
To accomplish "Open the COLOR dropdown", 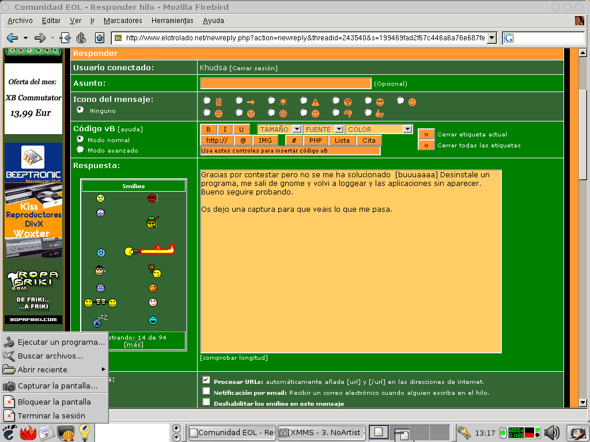I will click(x=379, y=129).
